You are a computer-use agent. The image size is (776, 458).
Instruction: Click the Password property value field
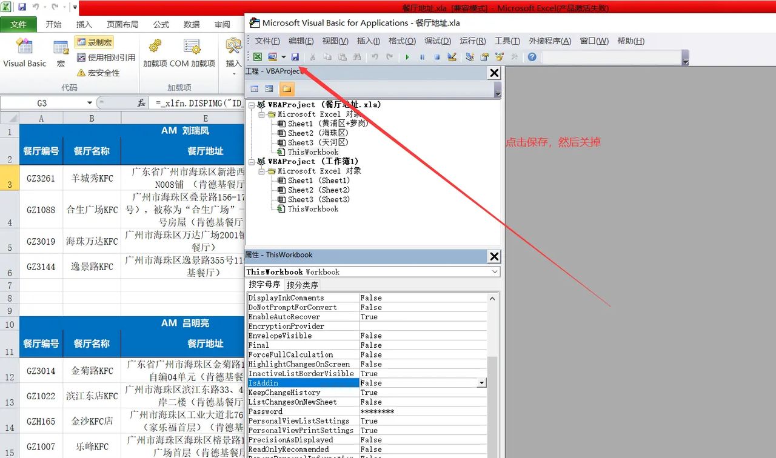coord(423,411)
